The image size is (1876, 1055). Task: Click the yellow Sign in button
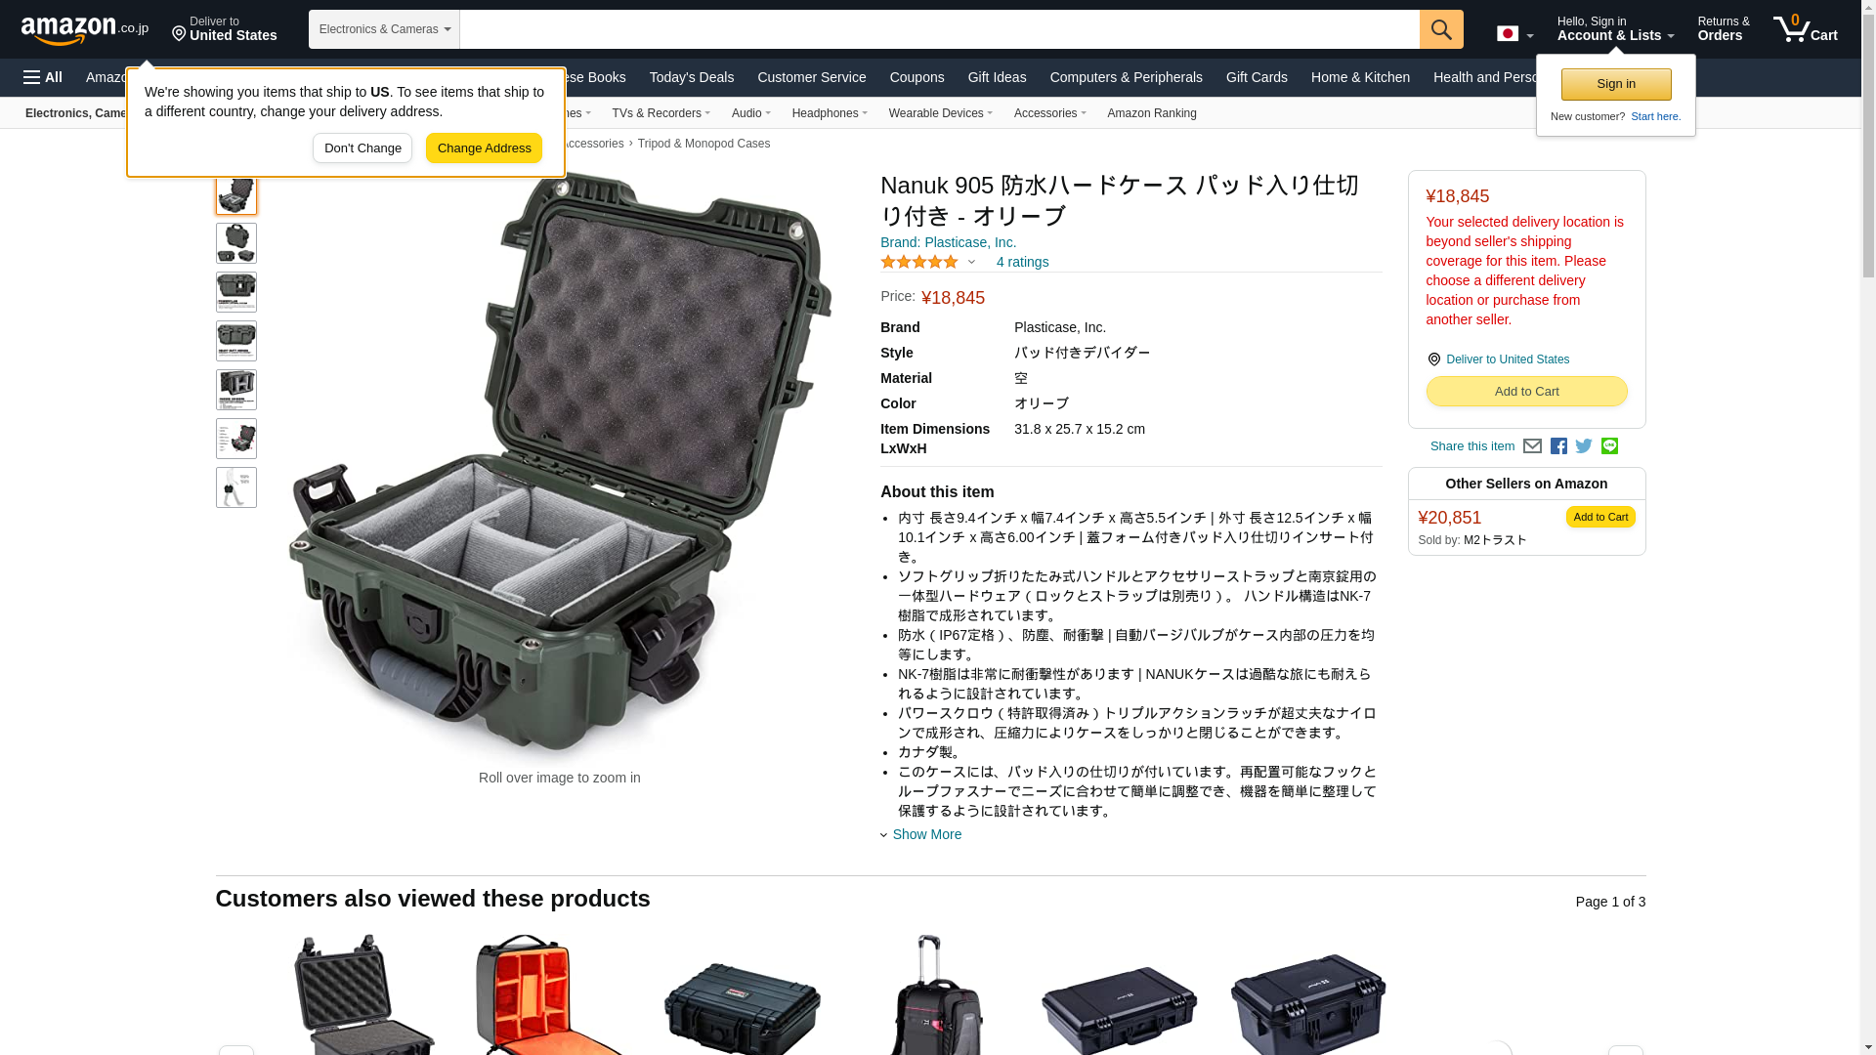click(x=1616, y=84)
